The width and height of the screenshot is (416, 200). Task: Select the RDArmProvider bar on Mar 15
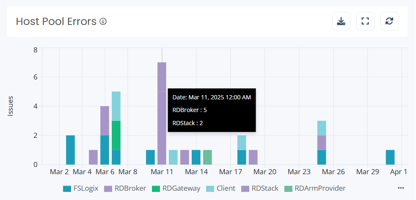point(207,157)
